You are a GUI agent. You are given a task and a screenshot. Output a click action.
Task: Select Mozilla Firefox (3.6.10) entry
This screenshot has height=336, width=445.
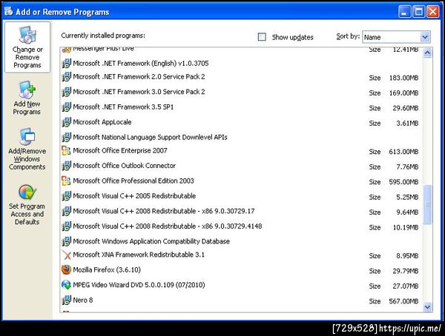(107, 269)
